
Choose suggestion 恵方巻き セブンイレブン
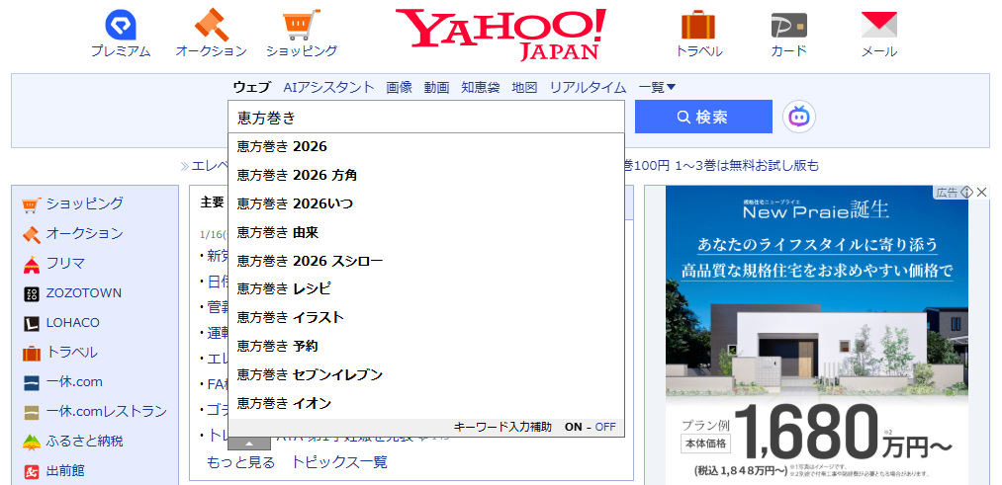point(426,374)
